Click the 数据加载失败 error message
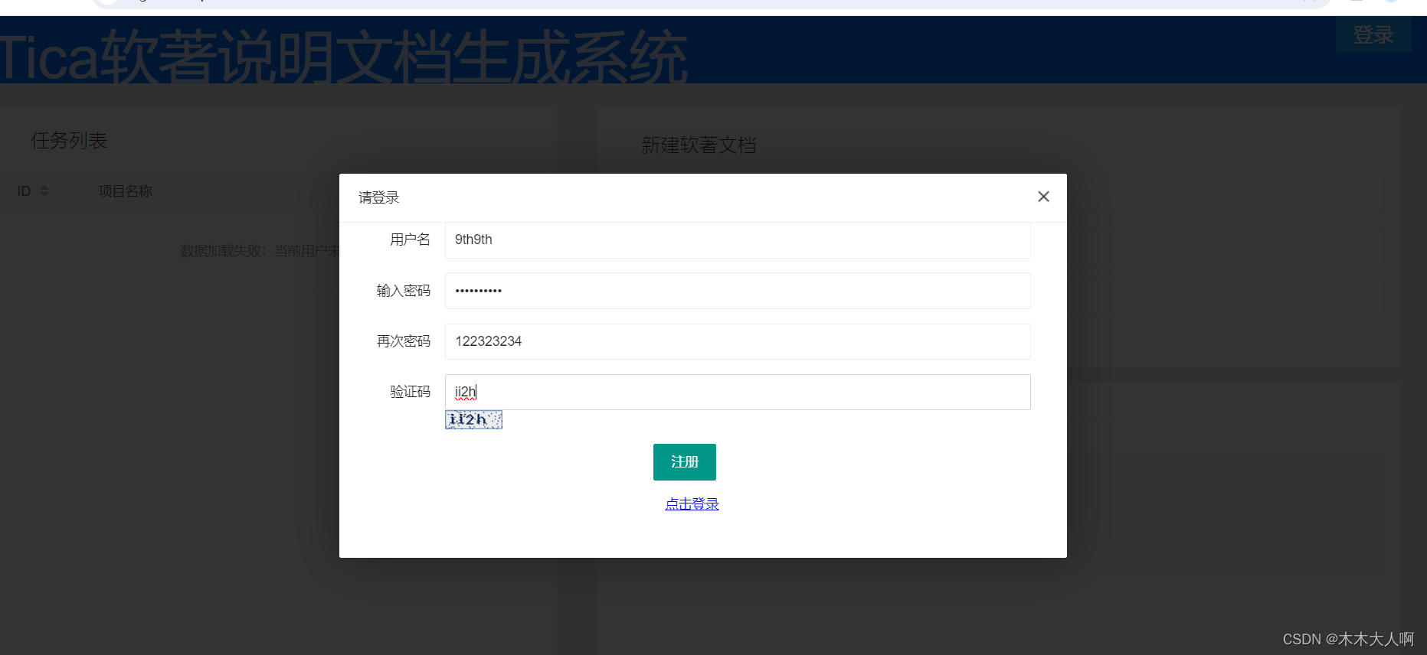1427x655 pixels. pos(260,250)
